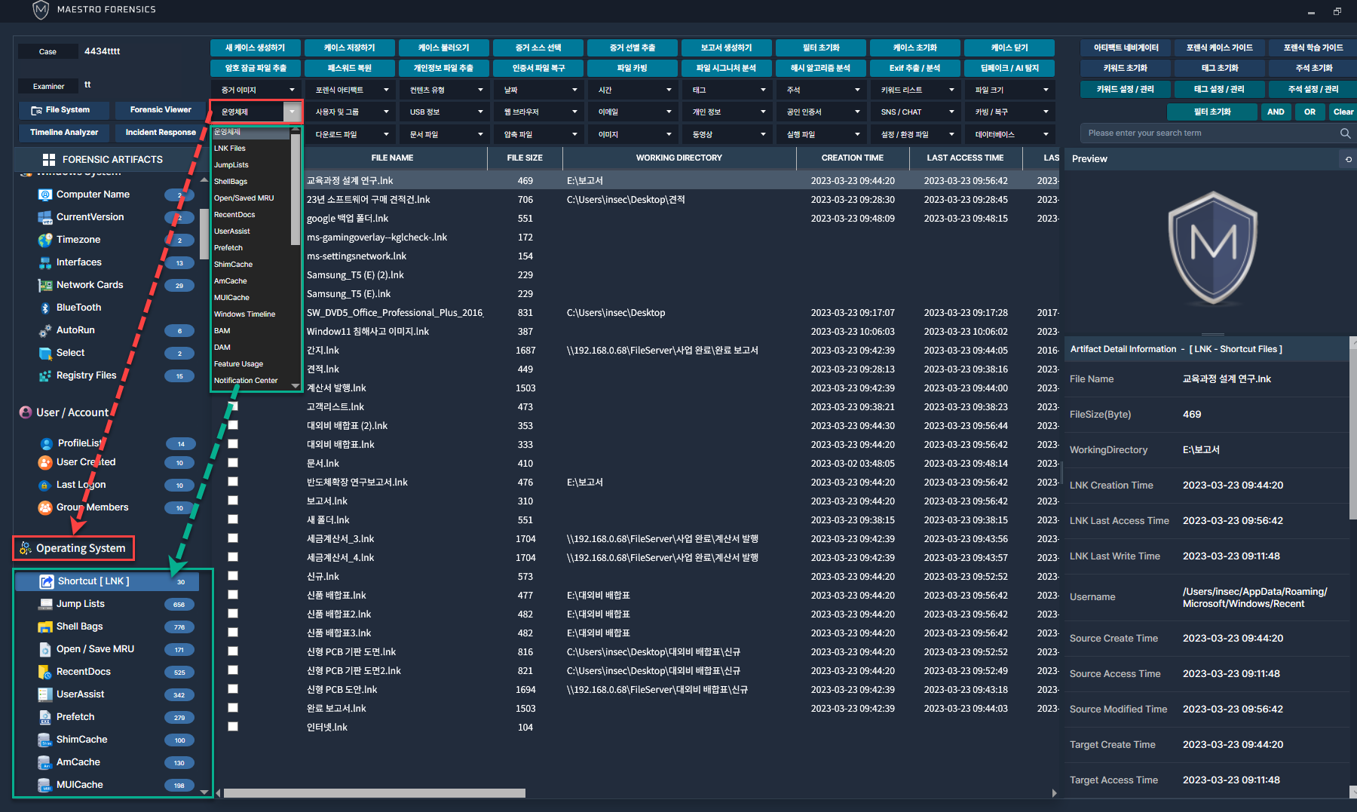Click the Network Cards icon
This screenshot has height=812, width=1357.
[x=44, y=285]
